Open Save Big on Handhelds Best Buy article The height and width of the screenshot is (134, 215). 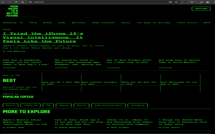coord(26,62)
